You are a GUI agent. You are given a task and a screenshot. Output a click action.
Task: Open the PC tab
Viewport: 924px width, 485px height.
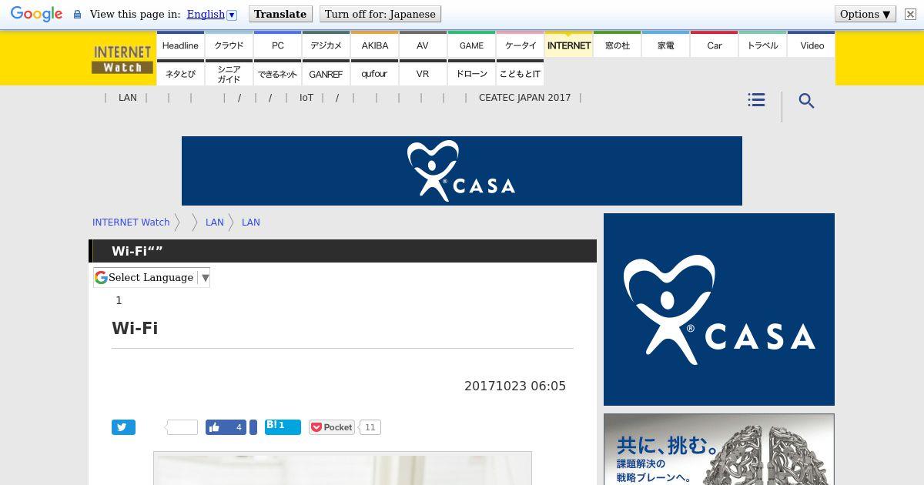click(x=278, y=45)
